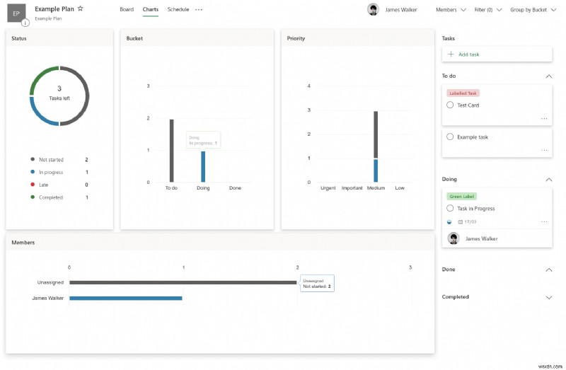Click Not started legend dot
The image size is (566, 370).
coord(33,159)
